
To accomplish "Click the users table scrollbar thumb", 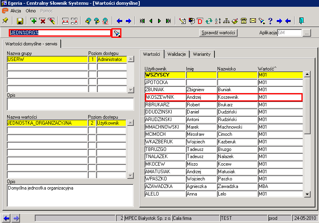I will click(x=307, y=106).
